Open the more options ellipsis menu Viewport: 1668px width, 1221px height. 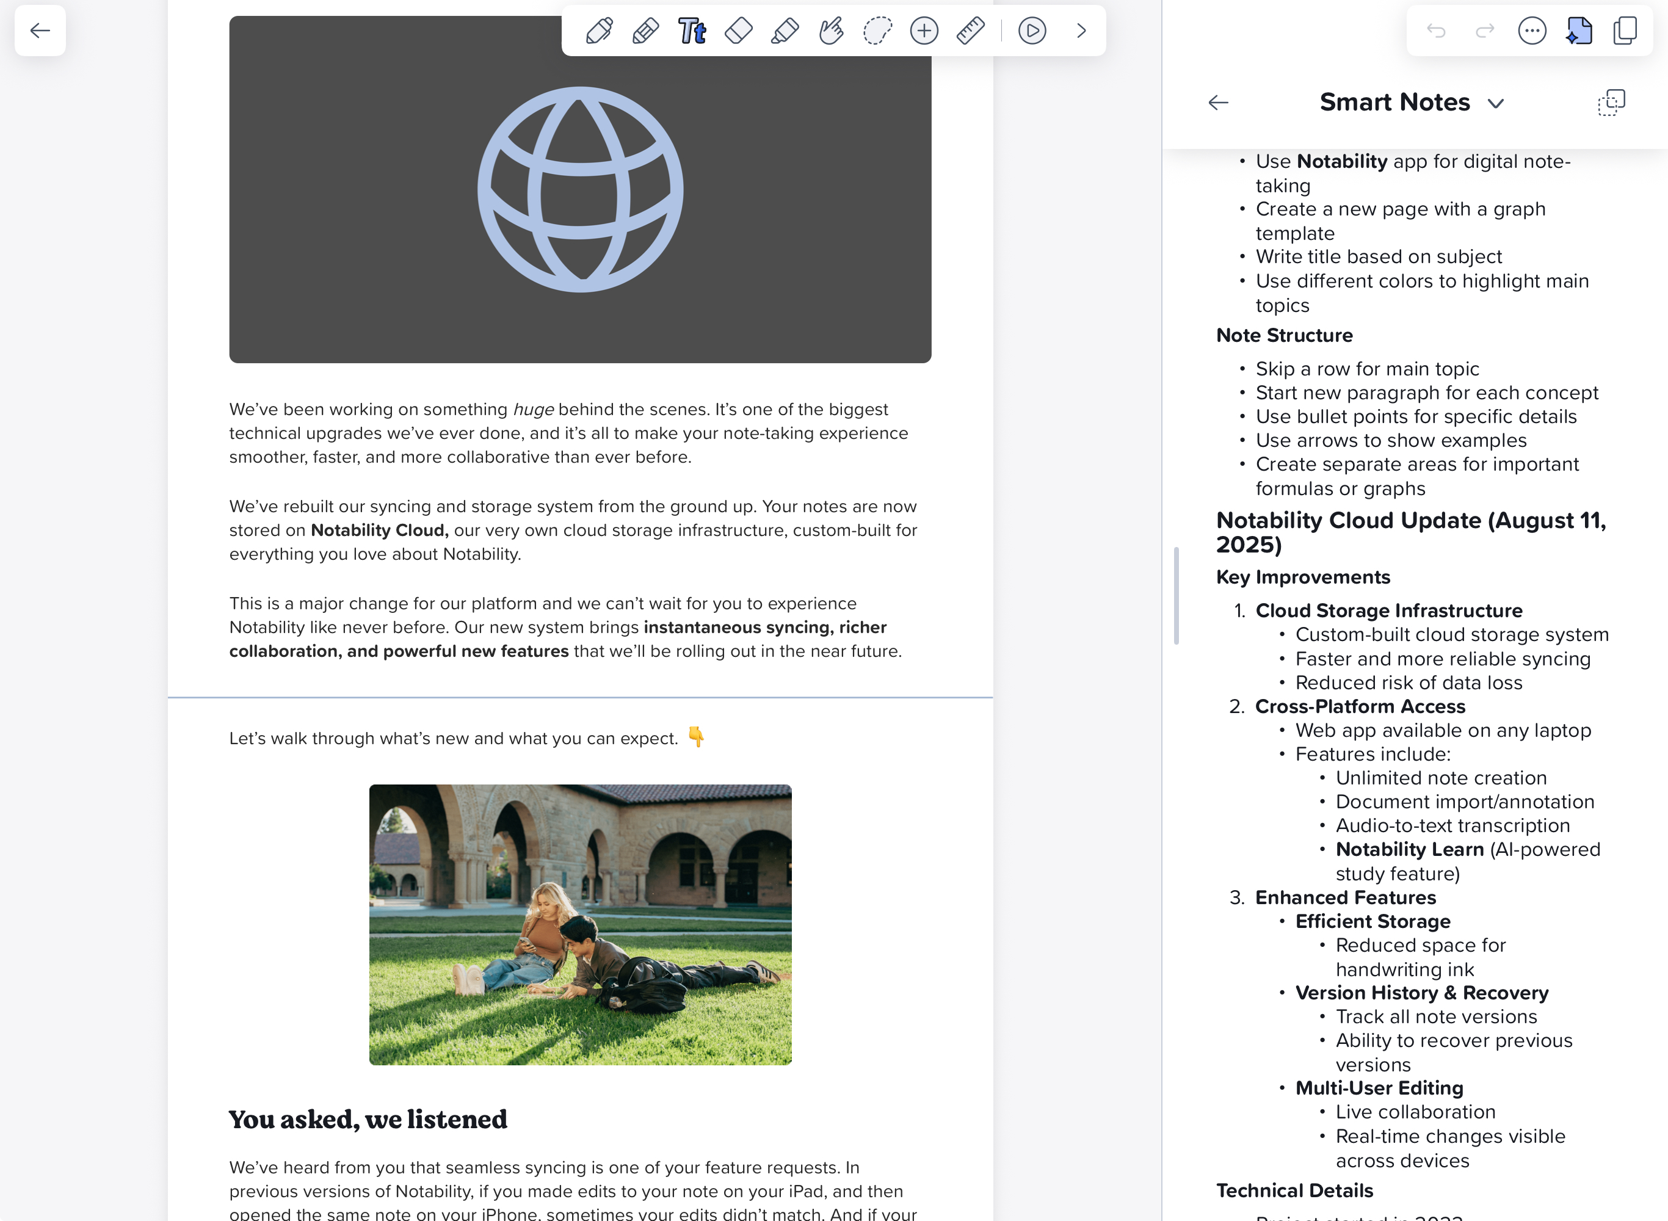point(1531,31)
